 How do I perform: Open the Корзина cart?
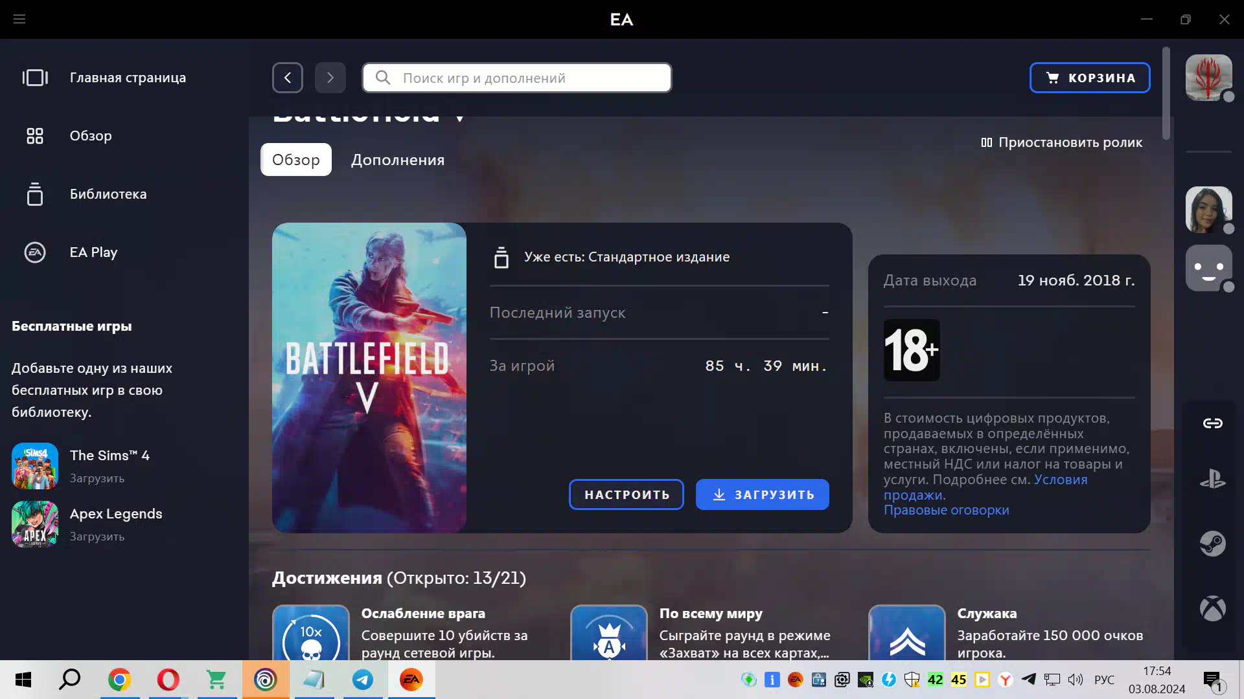(1090, 78)
